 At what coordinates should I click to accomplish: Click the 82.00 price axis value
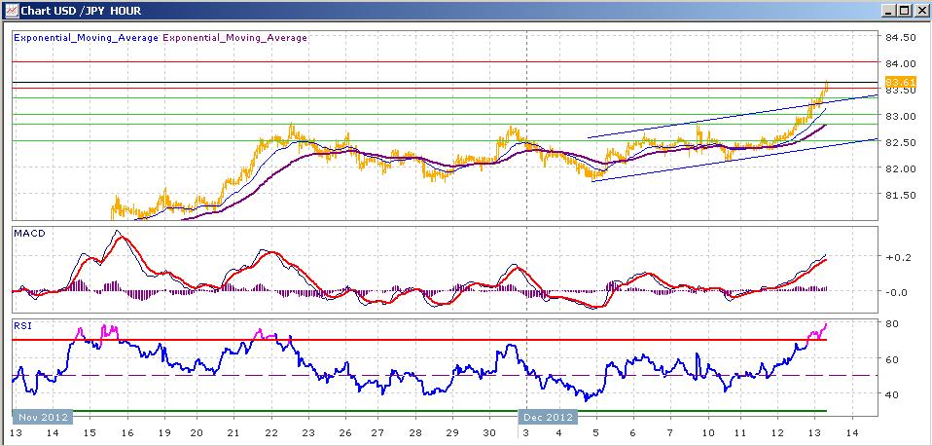tap(900, 168)
